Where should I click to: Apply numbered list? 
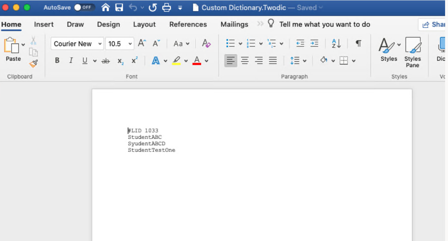coord(251,44)
